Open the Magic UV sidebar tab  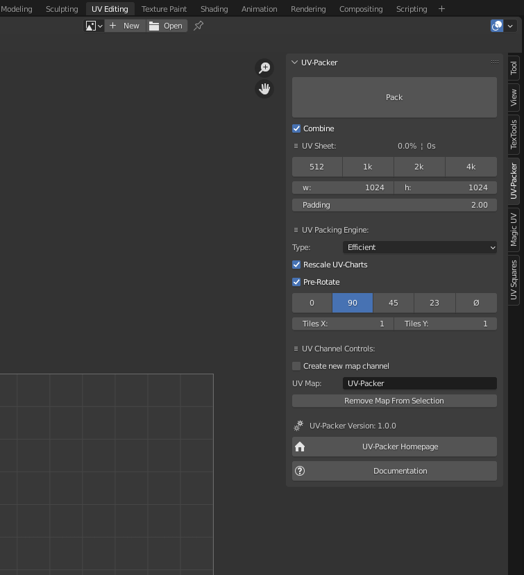[514, 230]
